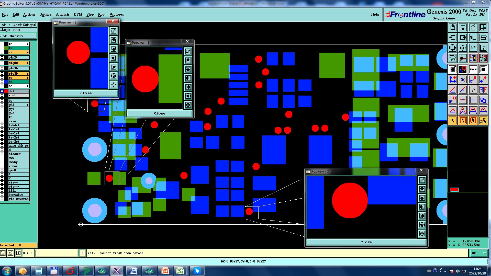Click the delete feature X tool

[x=463, y=79]
